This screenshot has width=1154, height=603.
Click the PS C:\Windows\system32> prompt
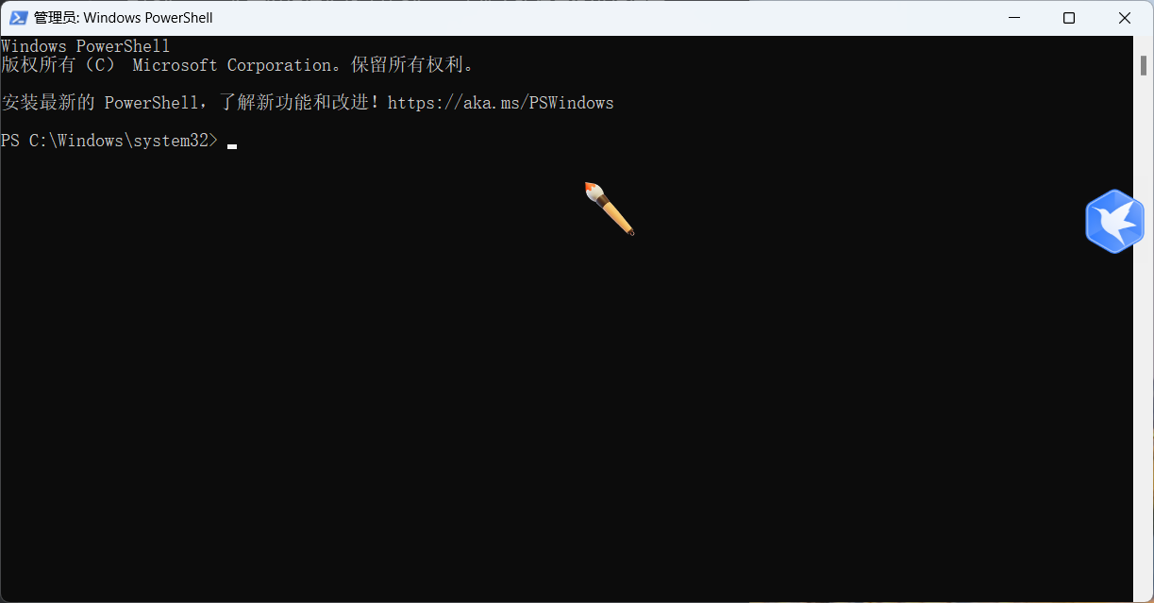point(109,141)
